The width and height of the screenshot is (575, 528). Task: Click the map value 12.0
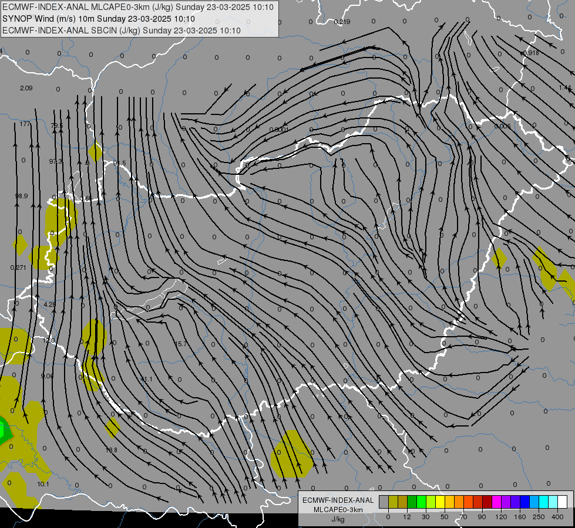(49, 340)
